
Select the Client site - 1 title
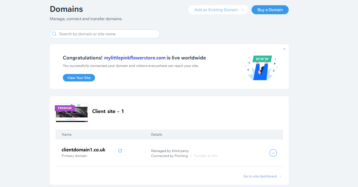click(x=108, y=111)
